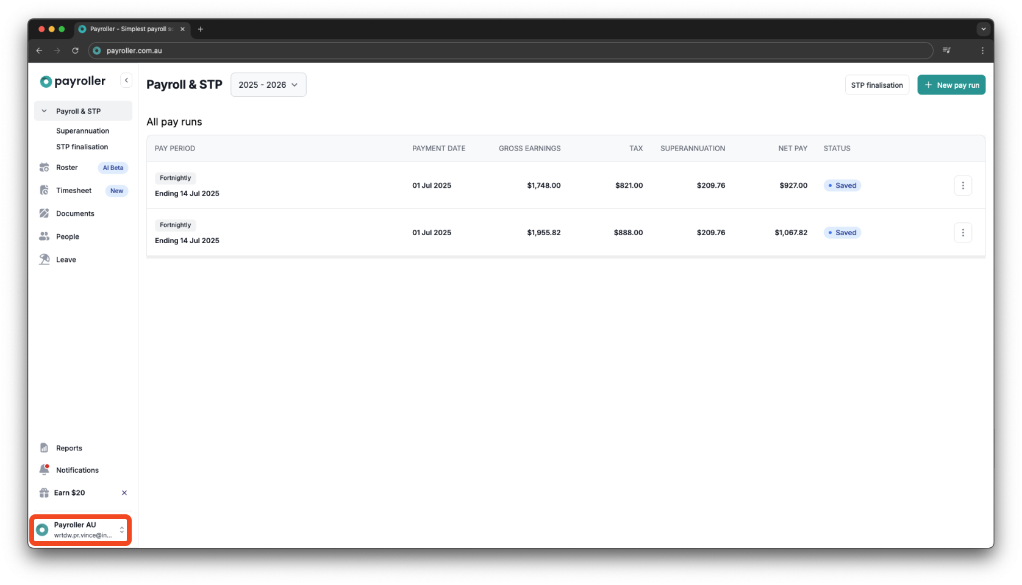Screen dimensions: 1022x585
Task: Open row menu for $1,955.82 pay run
Action: pyautogui.click(x=963, y=232)
